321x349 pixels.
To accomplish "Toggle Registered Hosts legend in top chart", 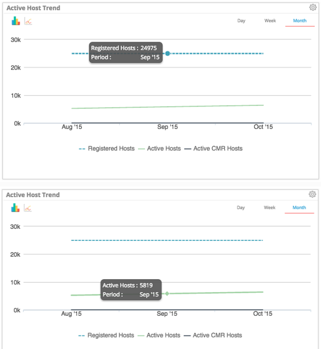I will point(107,149).
